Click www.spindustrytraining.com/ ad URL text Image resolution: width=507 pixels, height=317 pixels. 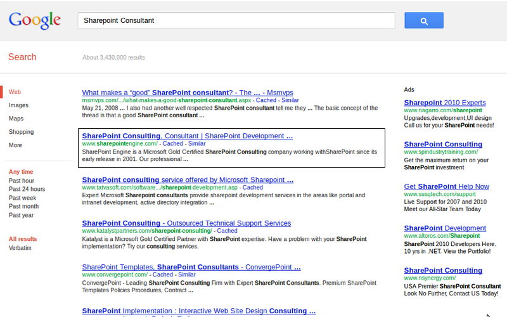[x=440, y=152]
